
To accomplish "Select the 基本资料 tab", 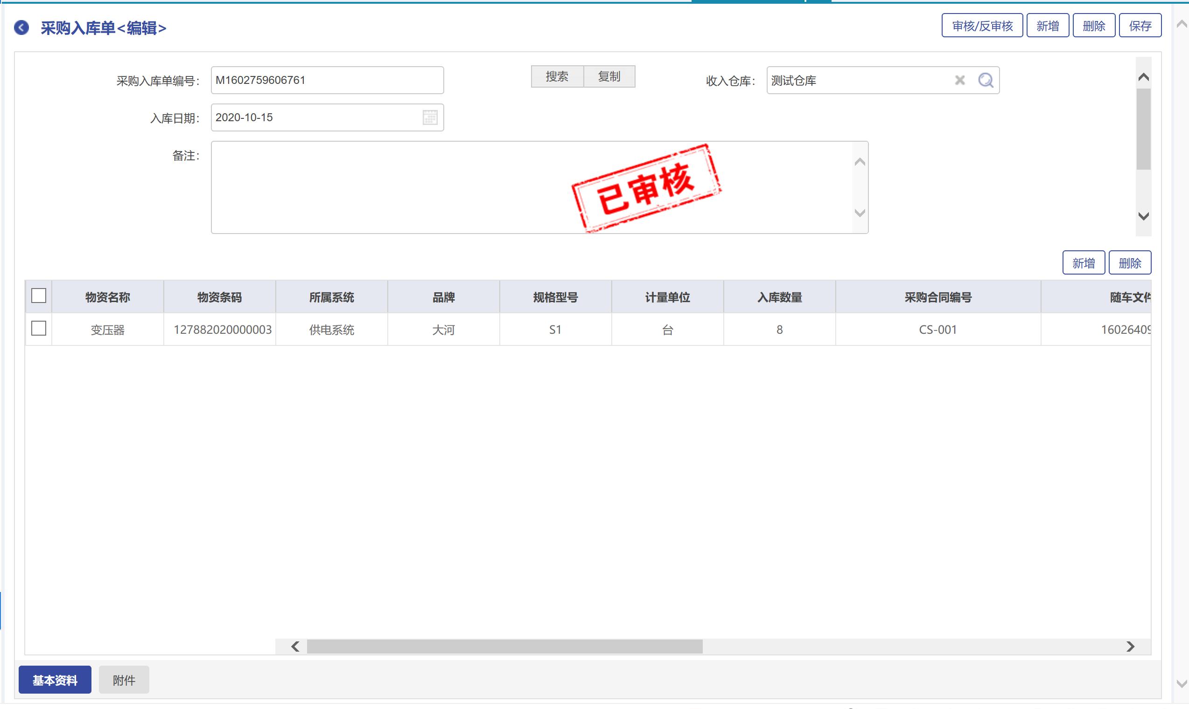I will click(55, 680).
